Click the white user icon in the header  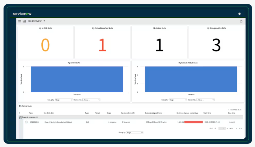point(239,14)
